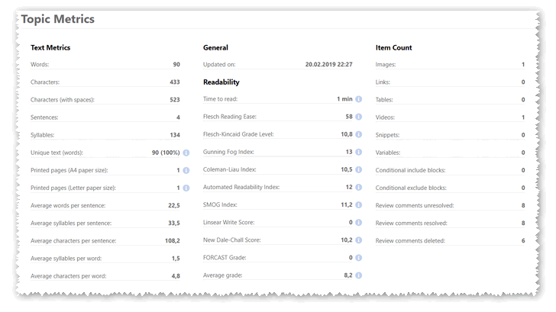Select the Average grade value 8,2

[x=348, y=275]
